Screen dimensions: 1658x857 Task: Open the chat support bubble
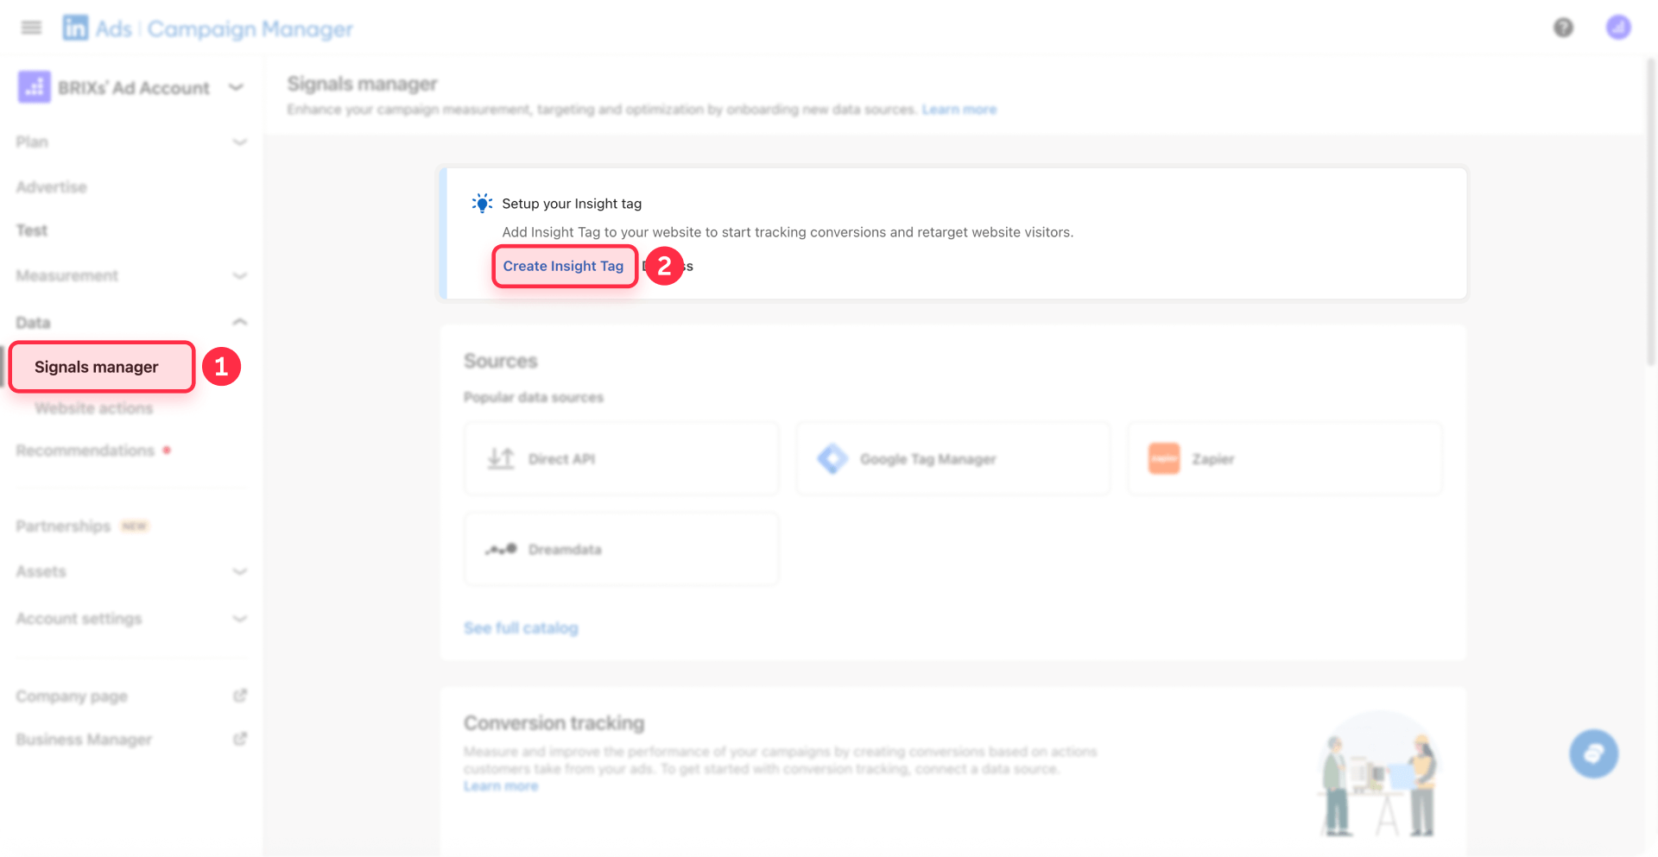pyautogui.click(x=1594, y=753)
